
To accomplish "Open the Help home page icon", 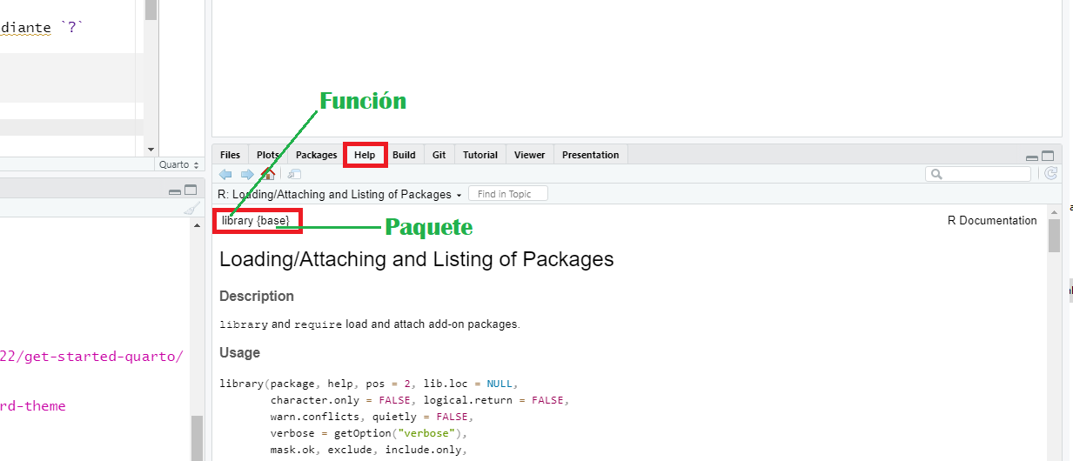I will [x=268, y=174].
